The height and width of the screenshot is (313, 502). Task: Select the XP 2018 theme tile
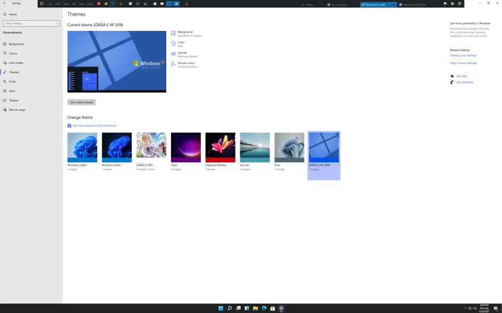coord(323,155)
